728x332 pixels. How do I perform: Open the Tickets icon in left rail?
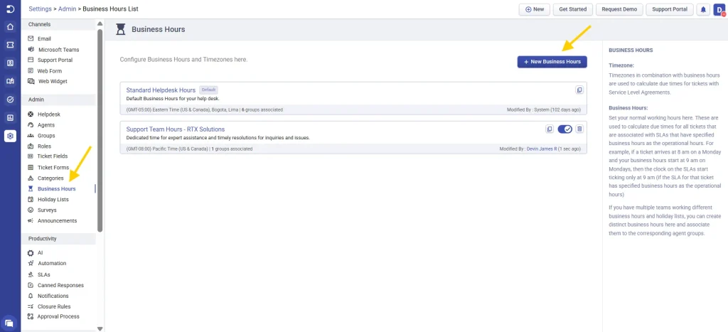pos(10,45)
